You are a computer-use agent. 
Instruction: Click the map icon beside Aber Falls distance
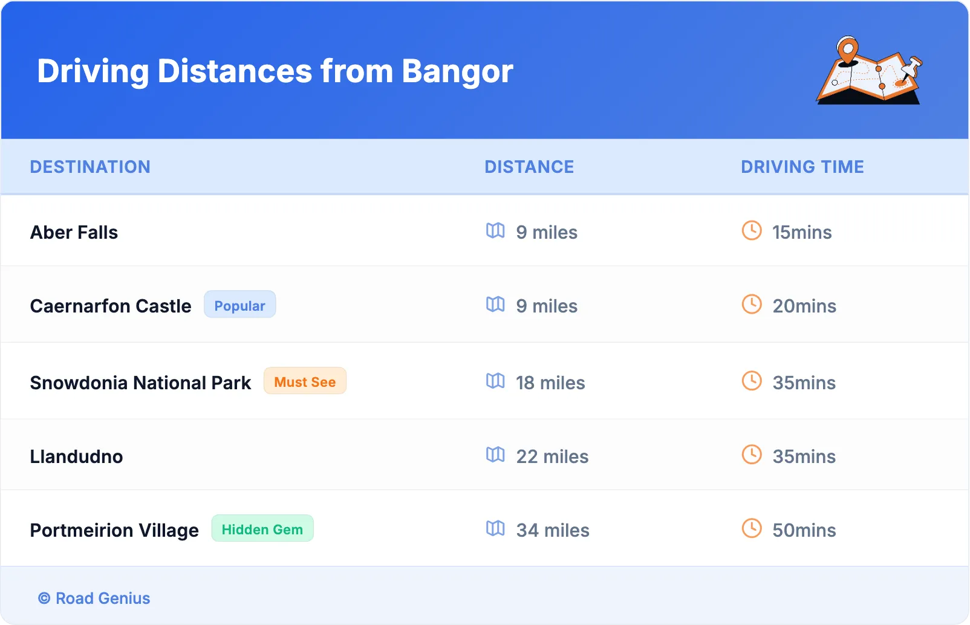pos(495,230)
